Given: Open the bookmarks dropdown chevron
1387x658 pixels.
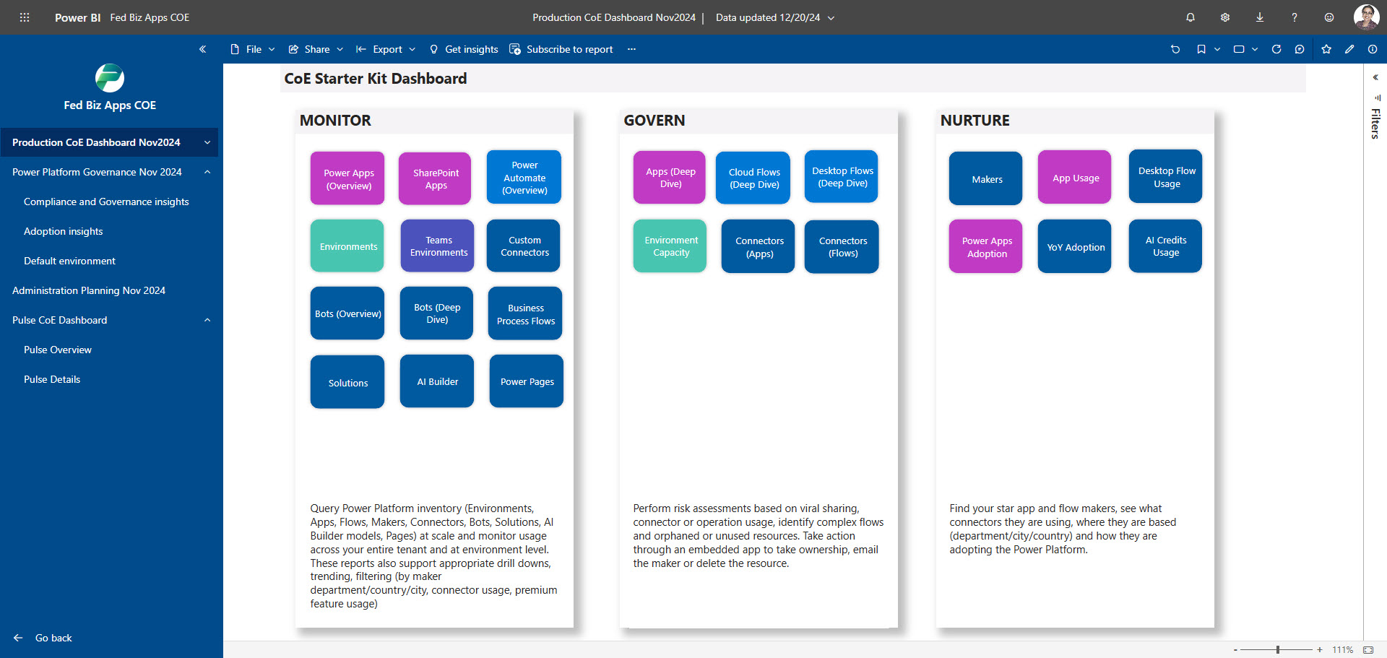Looking at the screenshot, I should 1217,49.
